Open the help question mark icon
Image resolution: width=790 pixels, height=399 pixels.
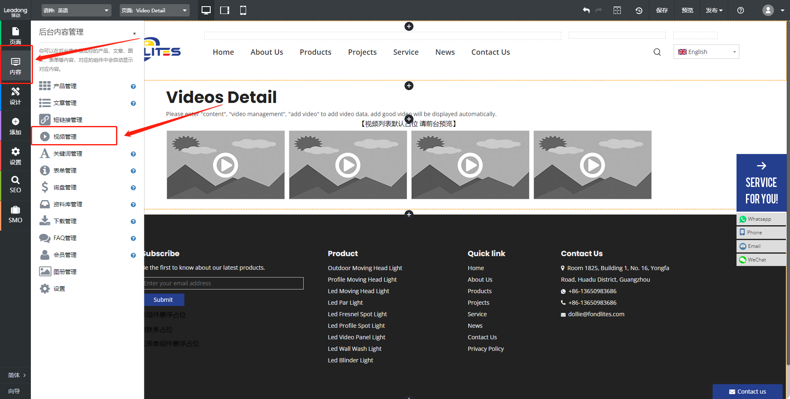point(741,10)
